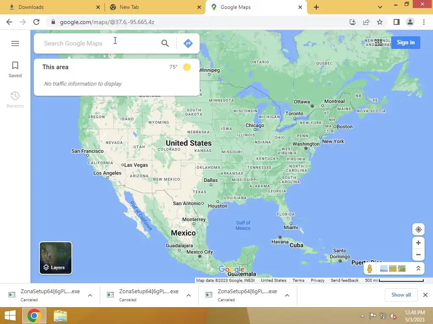433x324 pixels.
Task: Zoom in on the map
Action: coord(418,243)
